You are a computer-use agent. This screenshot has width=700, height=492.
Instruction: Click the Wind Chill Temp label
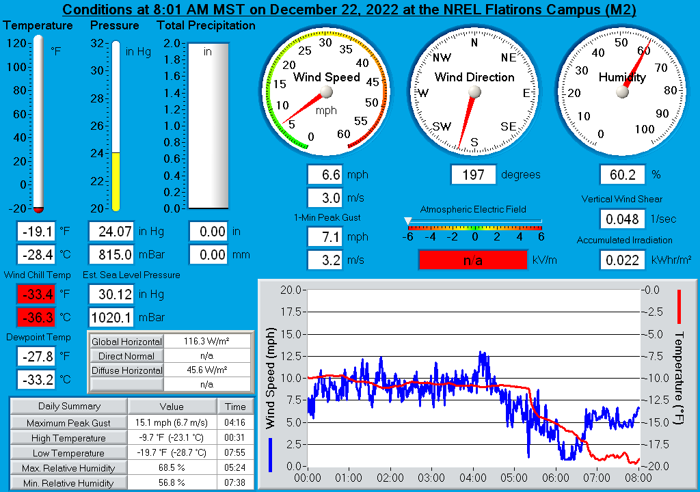click(37, 275)
